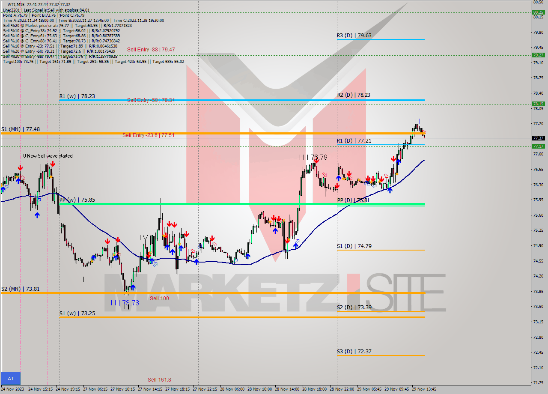The width and height of the screenshot is (548, 394).
Task: Click the red sell arrow above the recent price peak
Action: pos(393,159)
